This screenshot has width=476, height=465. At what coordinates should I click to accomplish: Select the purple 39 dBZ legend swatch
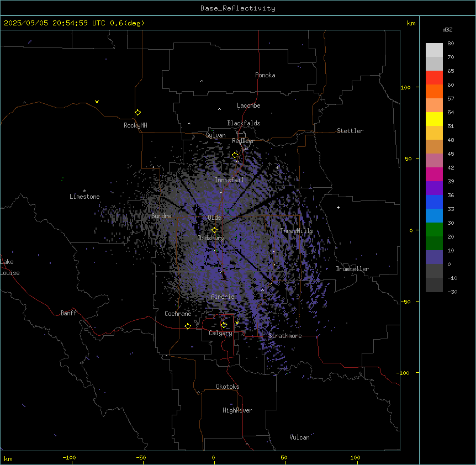434,188
